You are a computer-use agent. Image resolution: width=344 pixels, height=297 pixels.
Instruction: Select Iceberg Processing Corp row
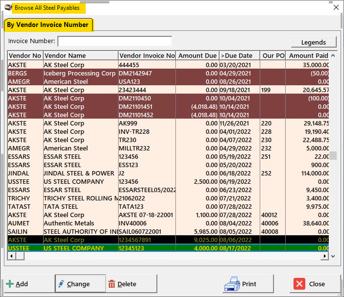click(x=168, y=73)
